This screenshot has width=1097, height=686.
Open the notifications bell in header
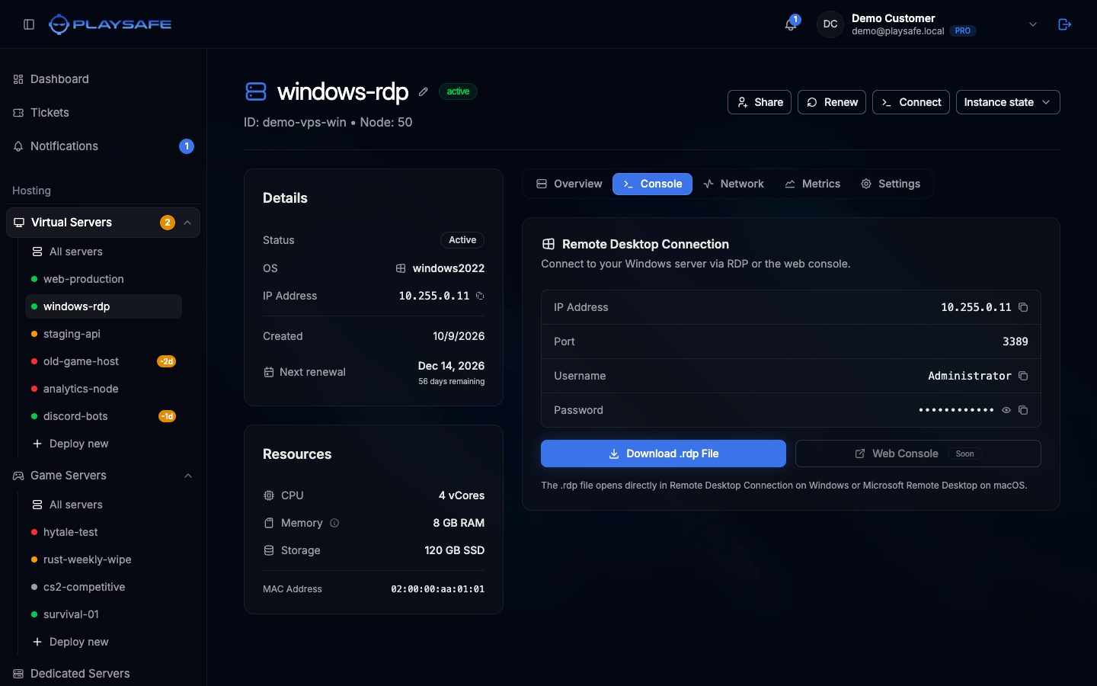791,24
